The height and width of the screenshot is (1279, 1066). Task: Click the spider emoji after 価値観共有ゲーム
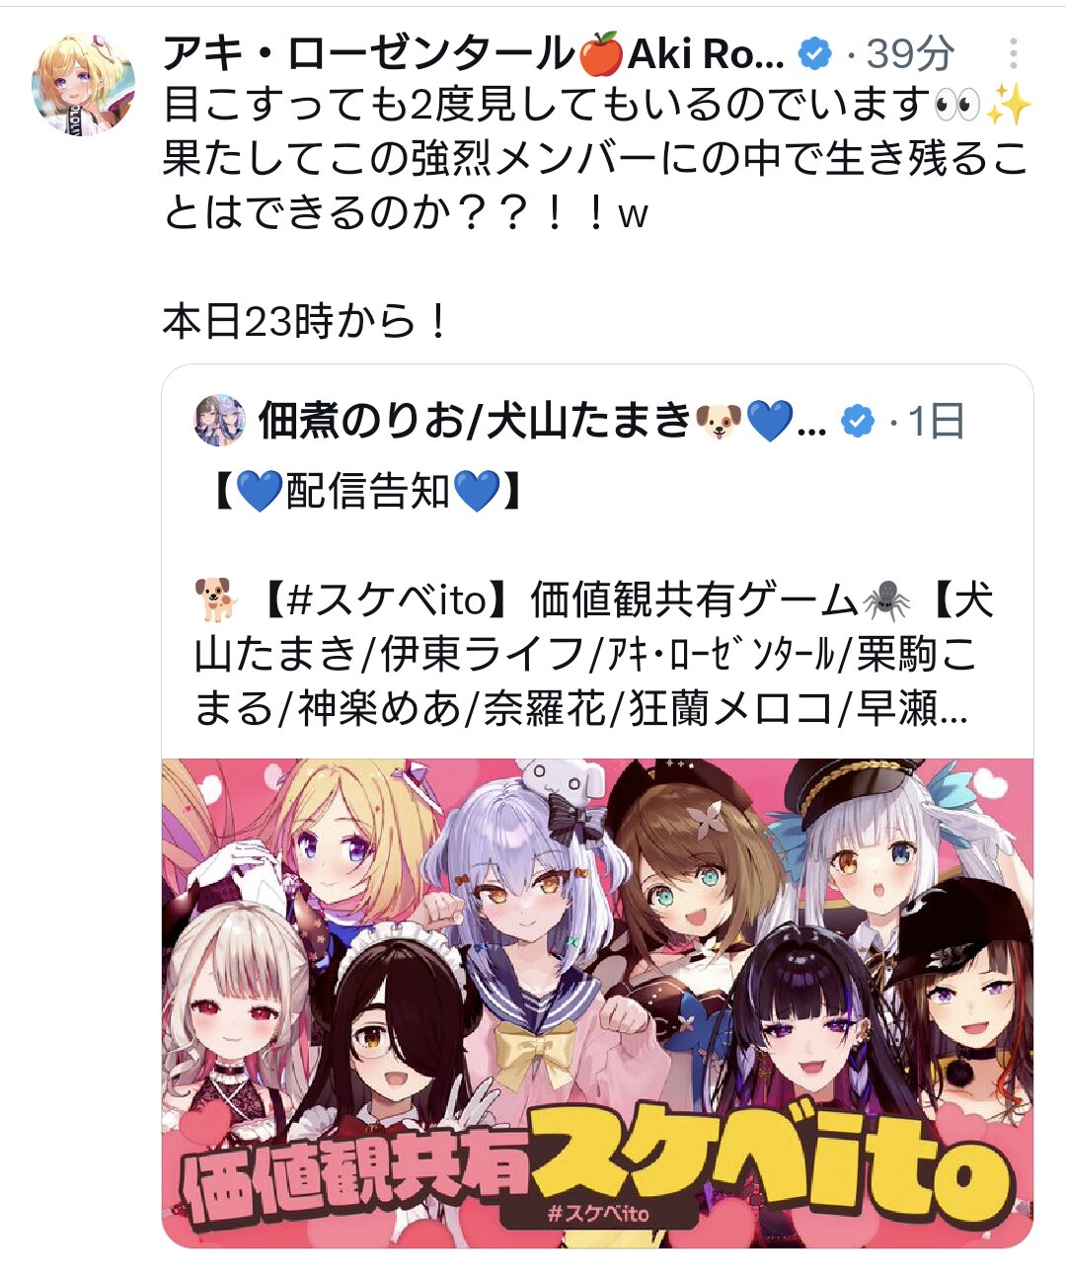[x=884, y=600]
